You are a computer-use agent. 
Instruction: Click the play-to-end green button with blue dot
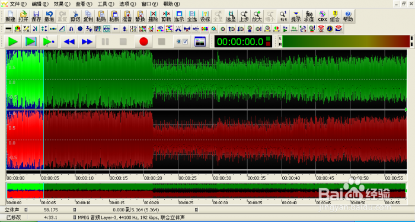pos(49,41)
